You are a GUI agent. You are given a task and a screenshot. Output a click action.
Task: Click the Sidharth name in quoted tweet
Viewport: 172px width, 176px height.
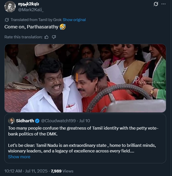click(25, 120)
